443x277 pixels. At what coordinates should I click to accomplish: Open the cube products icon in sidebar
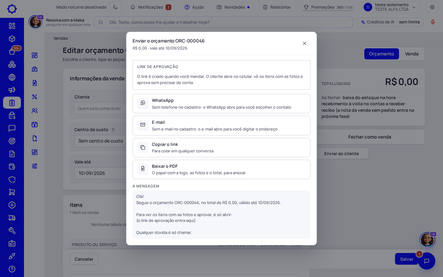12,39
